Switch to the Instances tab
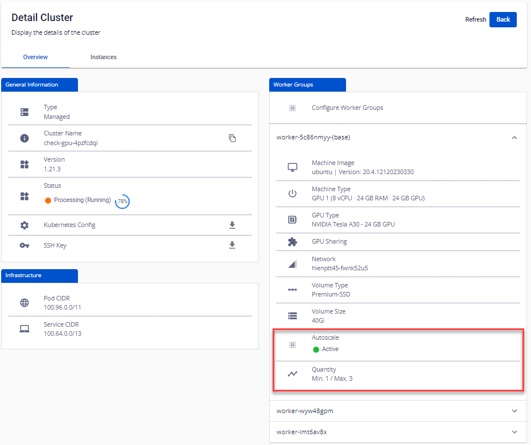Image resolution: width=531 pixels, height=445 pixels. pyautogui.click(x=104, y=57)
